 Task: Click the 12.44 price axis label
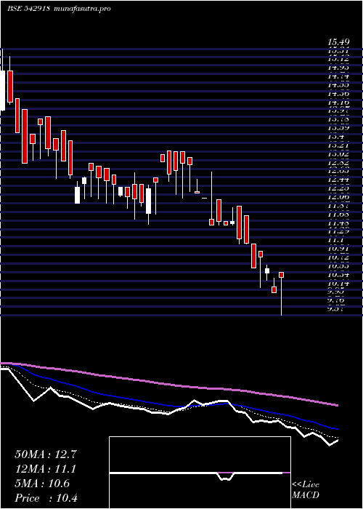(338, 179)
